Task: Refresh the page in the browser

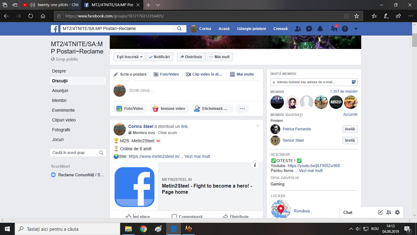Action: [x=31, y=16]
